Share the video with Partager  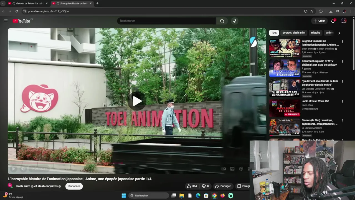point(223,186)
